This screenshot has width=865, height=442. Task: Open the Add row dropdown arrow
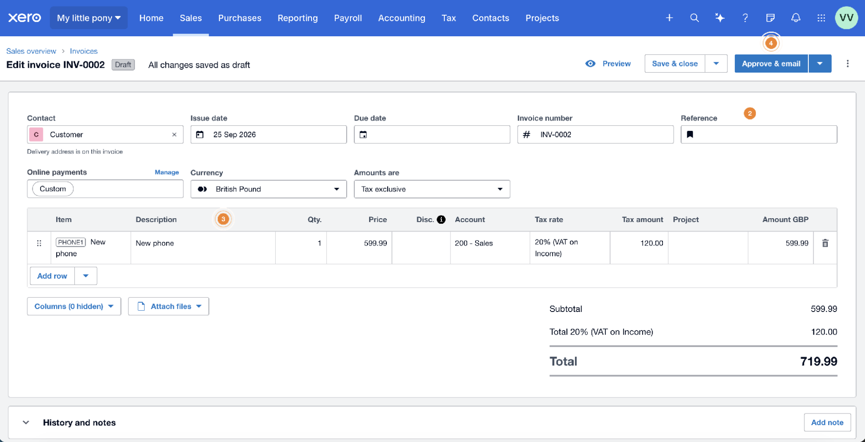point(86,276)
